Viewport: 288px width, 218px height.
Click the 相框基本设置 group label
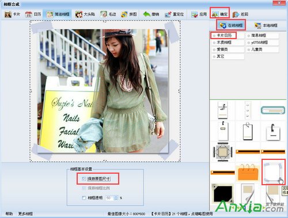tap(81, 169)
